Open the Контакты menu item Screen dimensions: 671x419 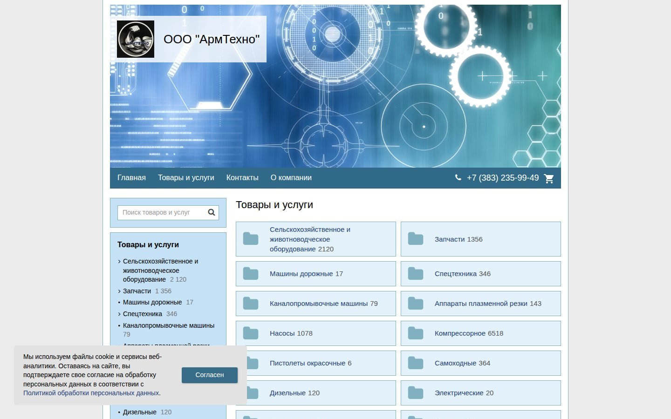click(242, 178)
